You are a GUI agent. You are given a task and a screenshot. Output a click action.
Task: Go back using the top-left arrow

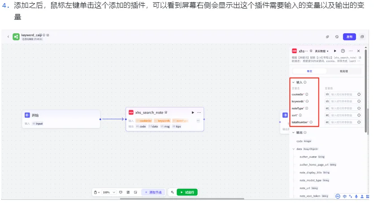[8, 36]
